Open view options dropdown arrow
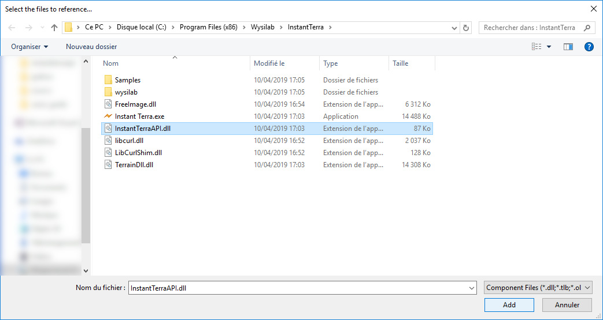Screen dimensions: 603x320 549,47
